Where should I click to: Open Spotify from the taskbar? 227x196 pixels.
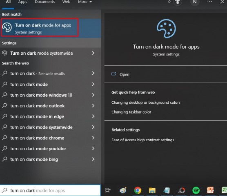[196, 190]
